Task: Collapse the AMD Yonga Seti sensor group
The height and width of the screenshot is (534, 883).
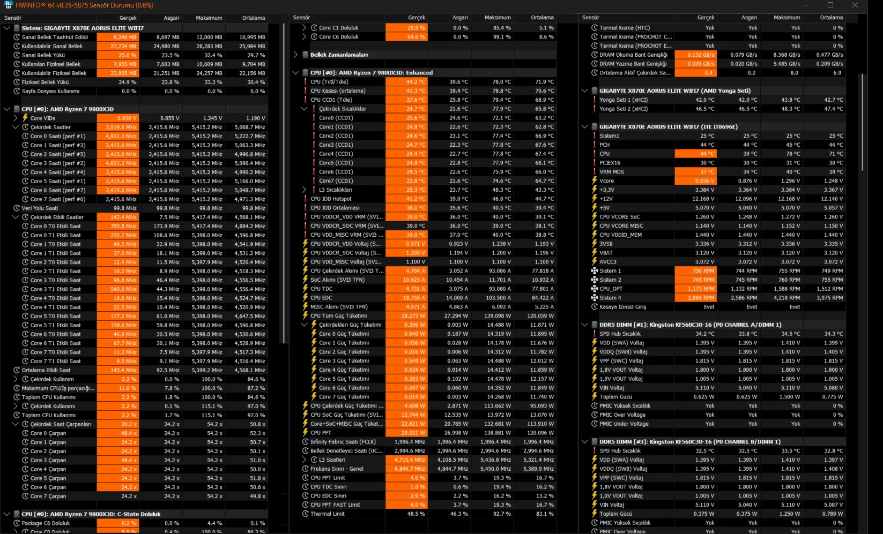Action: pyautogui.click(x=585, y=91)
